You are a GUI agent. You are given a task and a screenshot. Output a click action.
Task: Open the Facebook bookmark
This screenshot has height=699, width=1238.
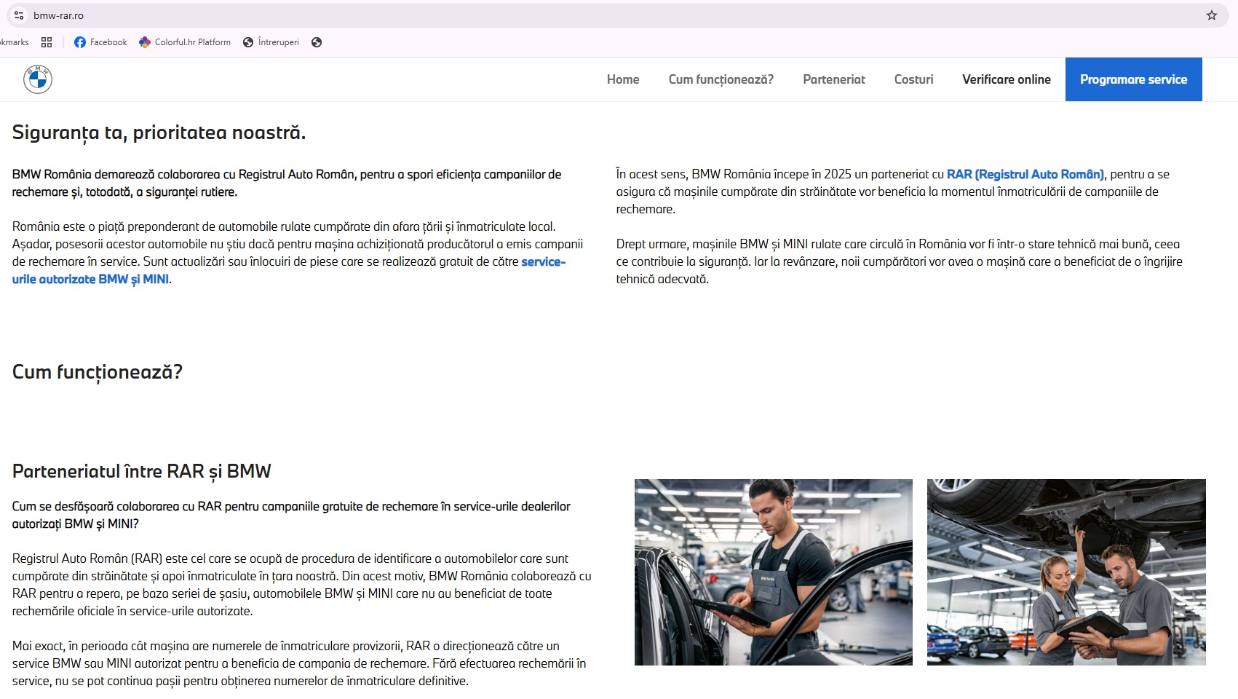(x=100, y=42)
